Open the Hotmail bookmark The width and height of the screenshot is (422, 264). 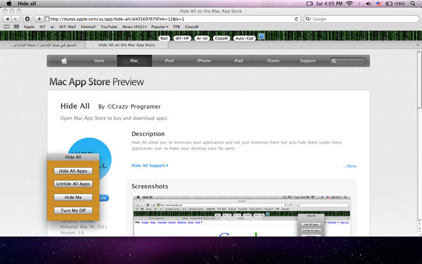88,27
